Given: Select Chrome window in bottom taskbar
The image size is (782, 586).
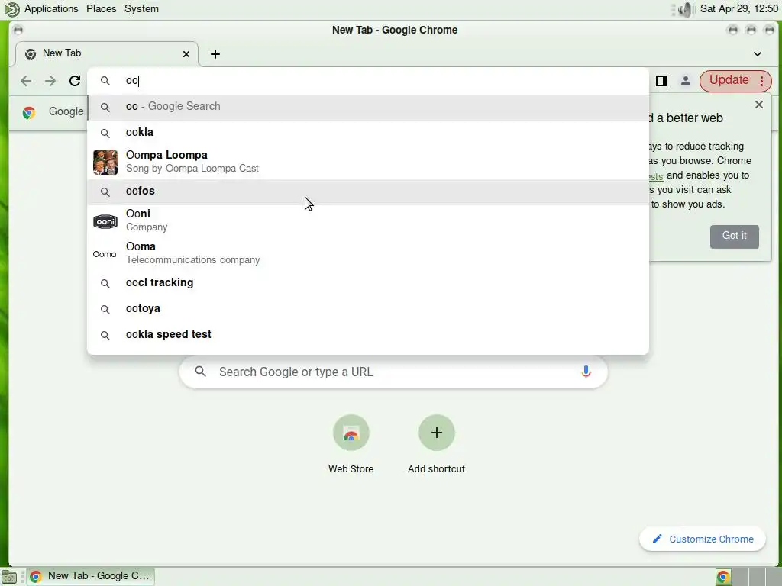Looking at the screenshot, I should [90, 576].
